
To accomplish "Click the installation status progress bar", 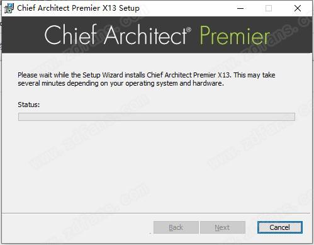I will coord(157,117).
